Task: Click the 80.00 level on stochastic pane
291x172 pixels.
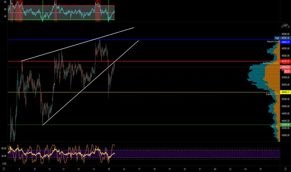Action: 4,148
